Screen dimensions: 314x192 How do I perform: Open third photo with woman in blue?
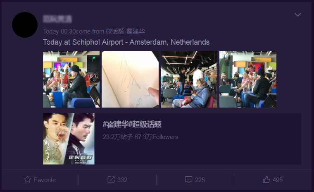[x=189, y=79]
